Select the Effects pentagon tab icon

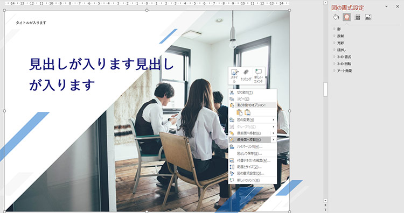346,17
